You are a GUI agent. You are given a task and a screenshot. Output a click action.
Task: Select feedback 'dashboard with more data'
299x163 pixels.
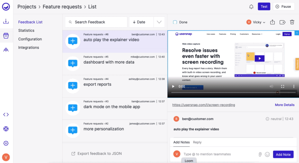pos(115,64)
